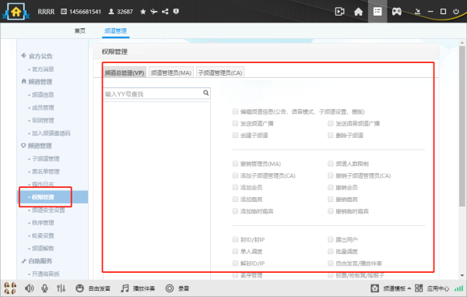Enable the 添加会员 checkbox
Viewport: 467px width, 297px height.
pos(235,188)
